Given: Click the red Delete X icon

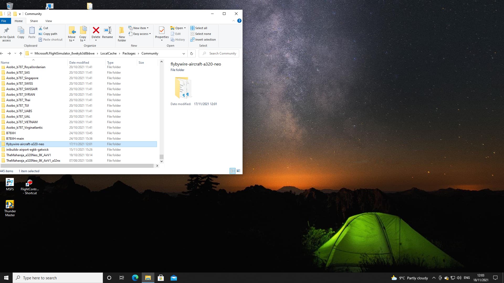Looking at the screenshot, I should (96, 30).
